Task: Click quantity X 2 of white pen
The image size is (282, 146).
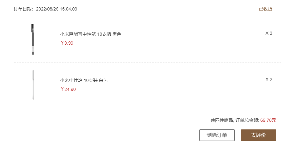Action: pos(269,79)
